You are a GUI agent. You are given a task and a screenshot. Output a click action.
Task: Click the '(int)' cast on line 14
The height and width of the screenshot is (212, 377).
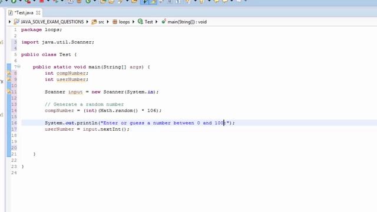click(90, 111)
